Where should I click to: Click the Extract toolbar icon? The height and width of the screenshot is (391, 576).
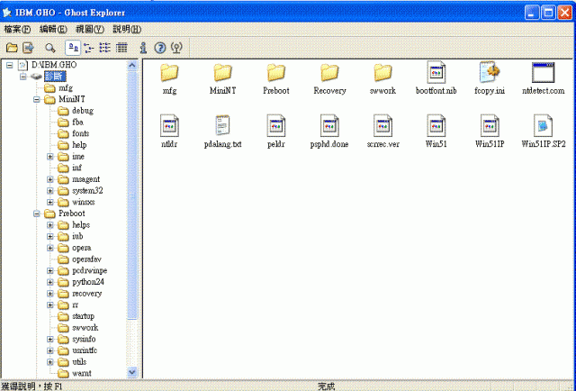pyautogui.click(x=28, y=48)
